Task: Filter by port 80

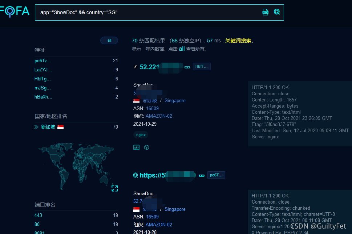Action: click(37, 224)
